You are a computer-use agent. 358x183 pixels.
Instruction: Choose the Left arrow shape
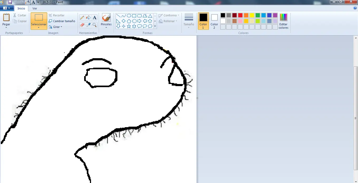coord(145,21)
